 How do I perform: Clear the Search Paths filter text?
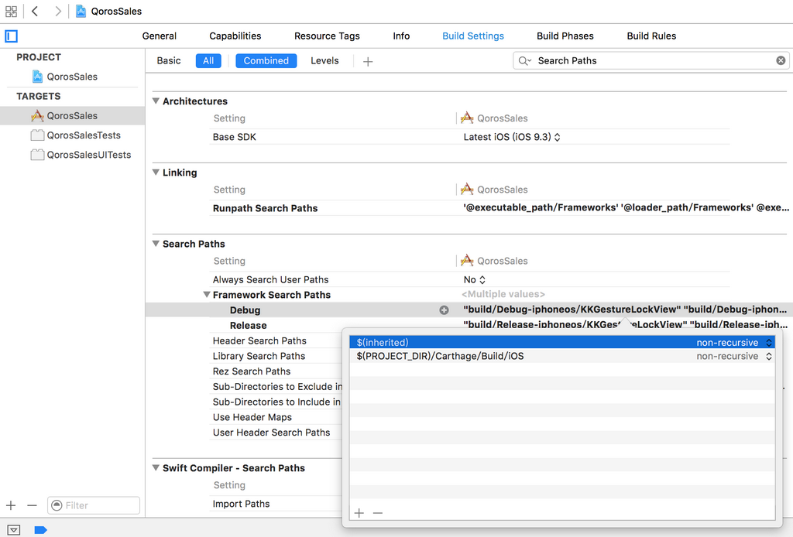(781, 60)
